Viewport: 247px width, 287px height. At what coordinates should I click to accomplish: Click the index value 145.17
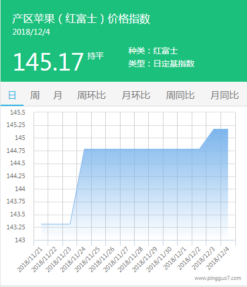pyautogui.click(x=48, y=62)
